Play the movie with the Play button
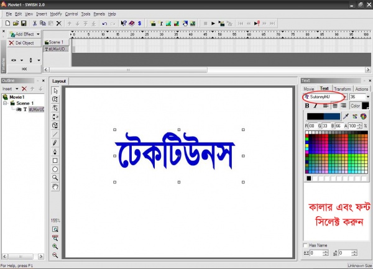Image resolution: width=373 pixels, height=269 pixels. pyautogui.click(x=213, y=24)
